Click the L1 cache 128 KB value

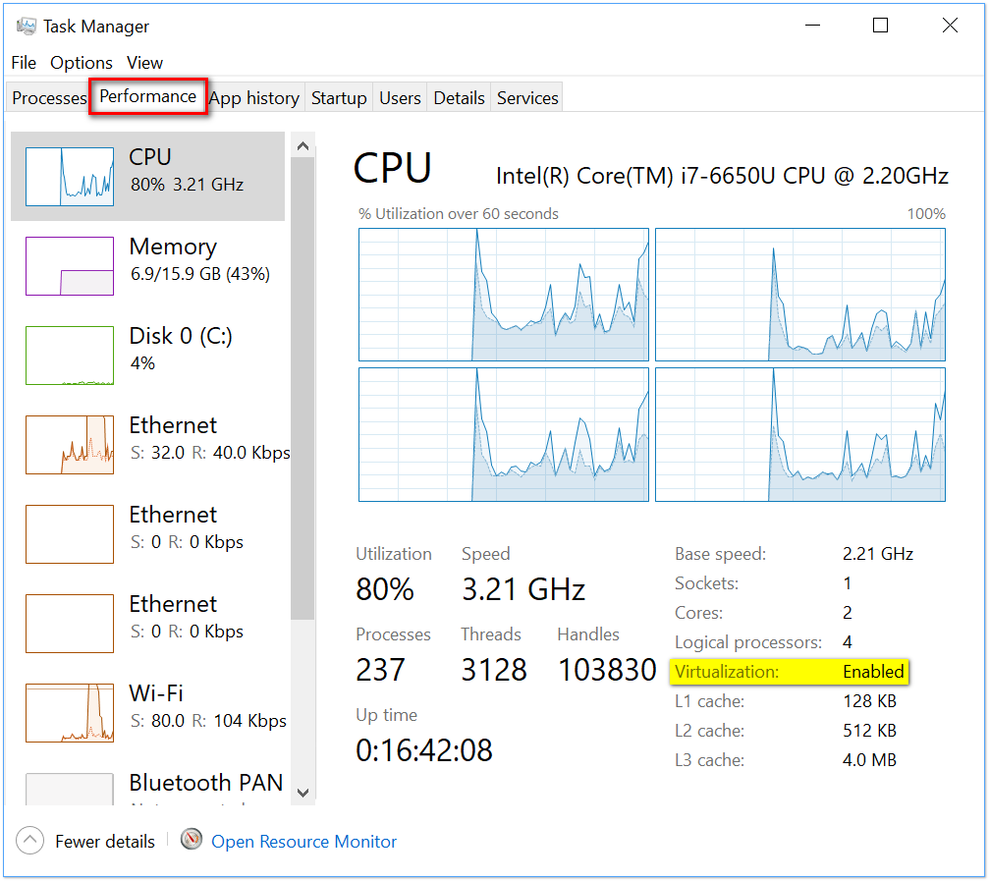click(x=869, y=701)
